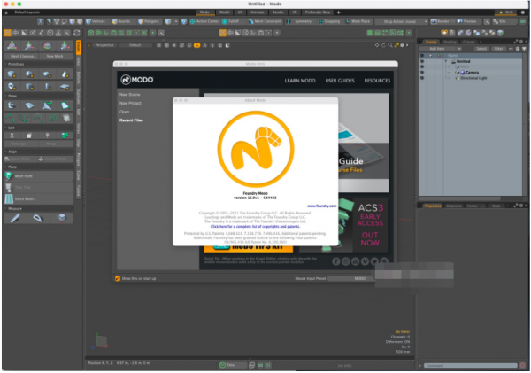Toggle visibility eye for Directional Light
The width and height of the screenshot is (531, 373).
pos(422,78)
